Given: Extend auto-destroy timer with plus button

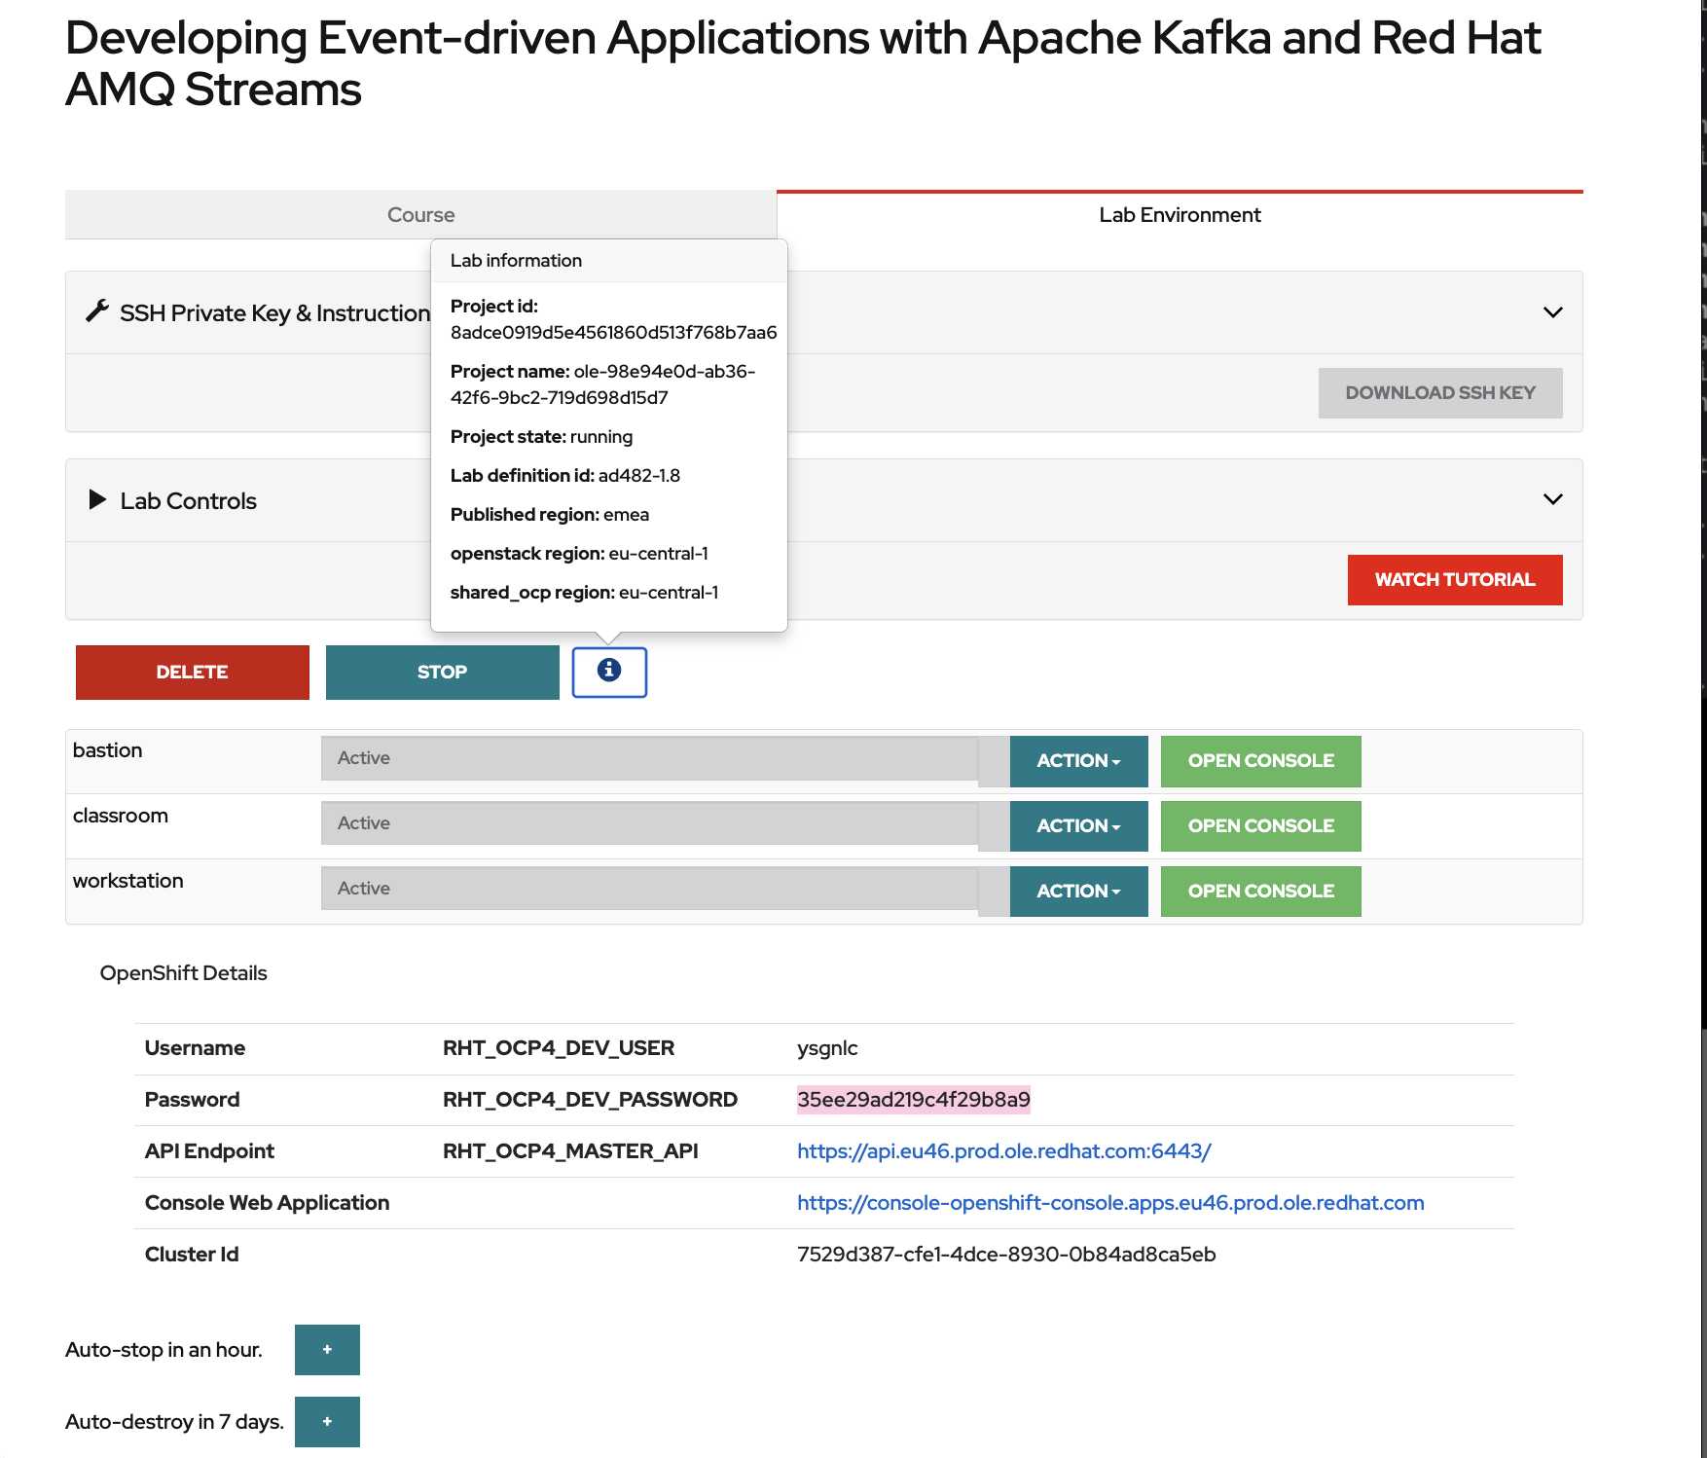Looking at the screenshot, I should click(327, 1421).
